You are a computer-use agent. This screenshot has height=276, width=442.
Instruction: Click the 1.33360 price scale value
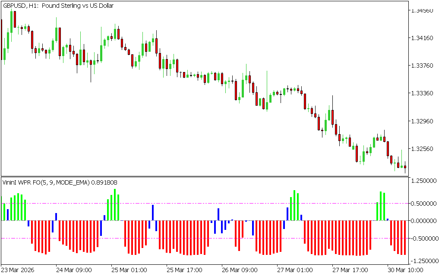click(422, 93)
